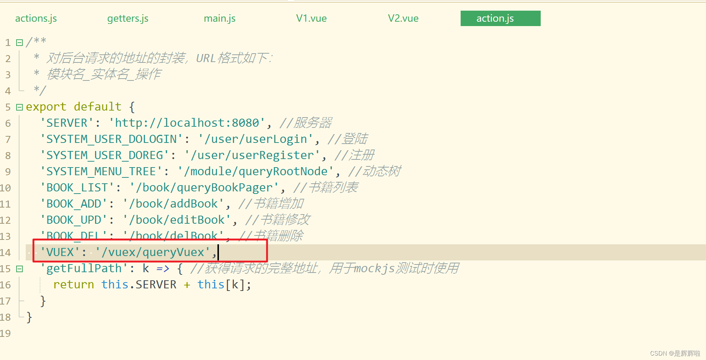706x360 pixels.
Task: Open the getters.js tab
Action: click(127, 18)
